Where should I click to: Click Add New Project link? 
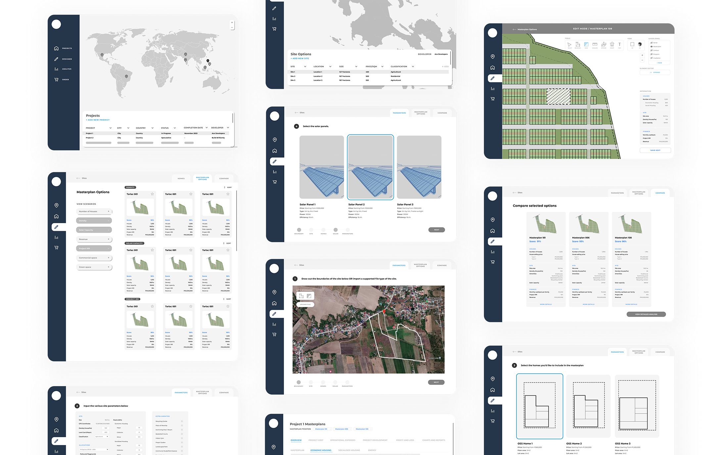click(98, 120)
